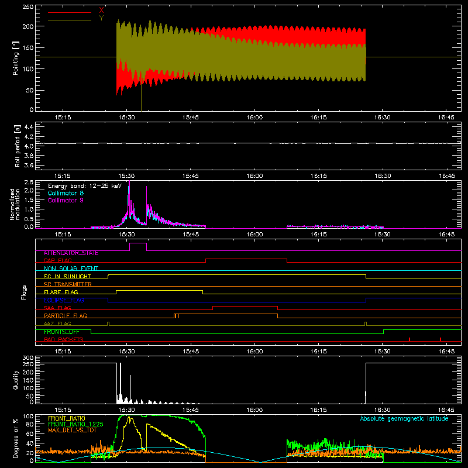Click the 'Roll period [s]' axis title
This screenshot has height=468, width=468.
18,146
